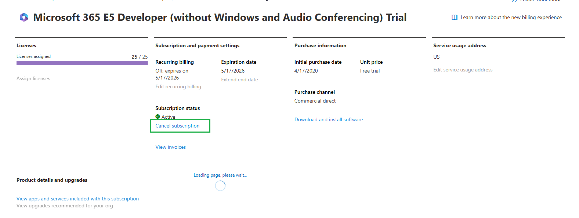This screenshot has width=579, height=218.
Task: Click the Licenses assigned label
Action: (33, 56)
